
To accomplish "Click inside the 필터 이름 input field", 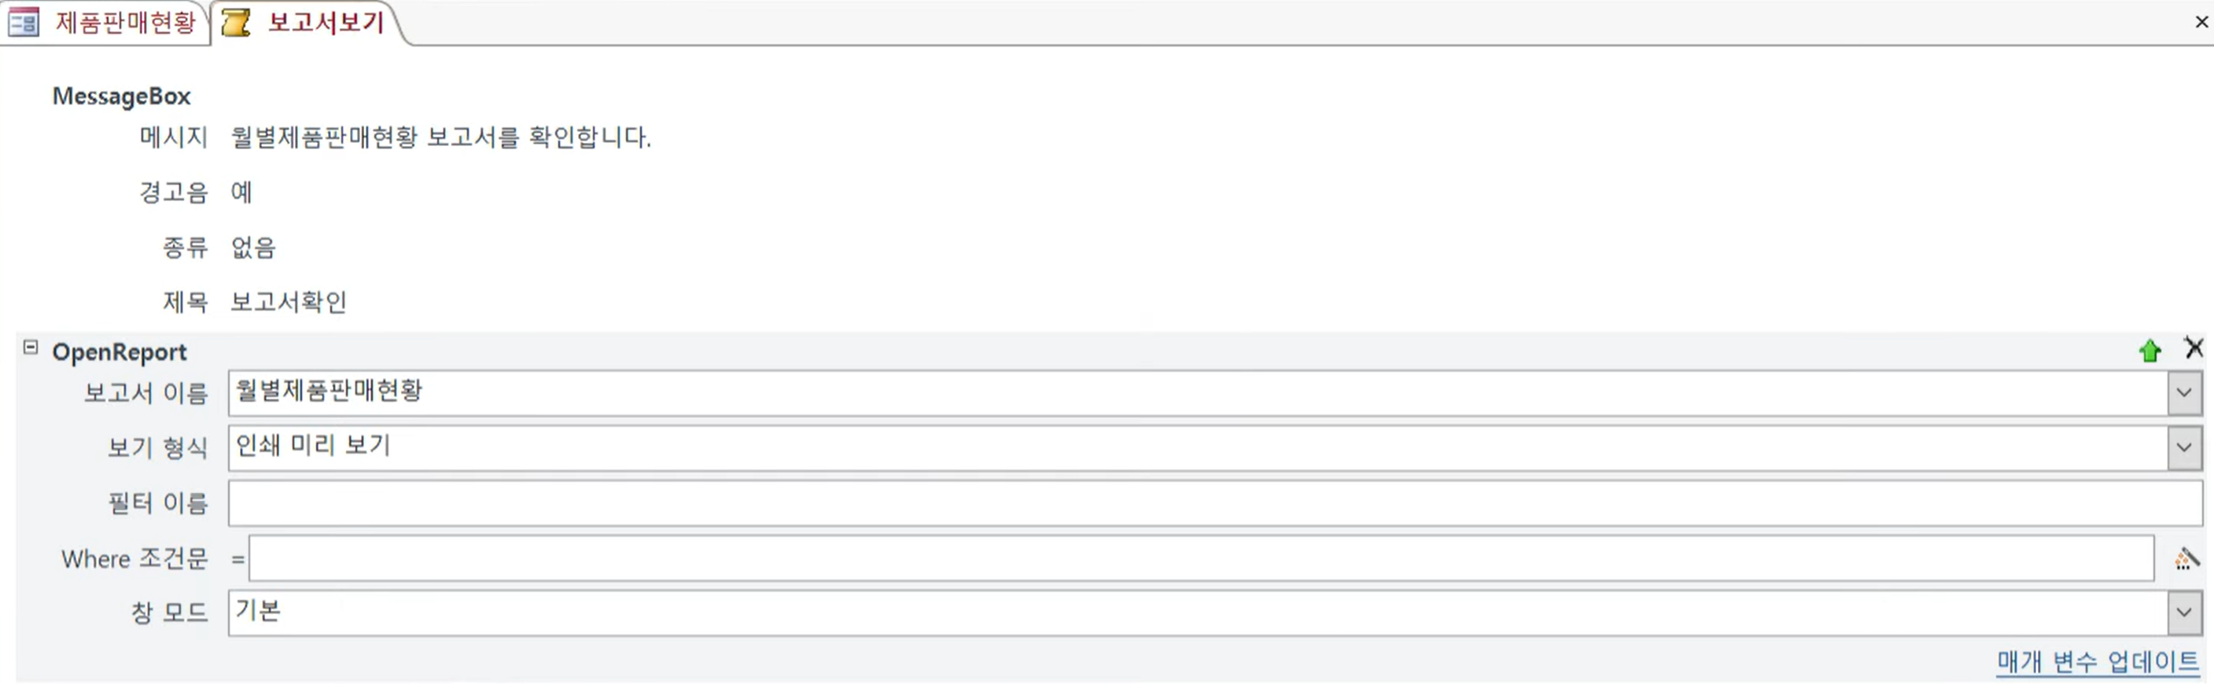I will (x=1214, y=503).
